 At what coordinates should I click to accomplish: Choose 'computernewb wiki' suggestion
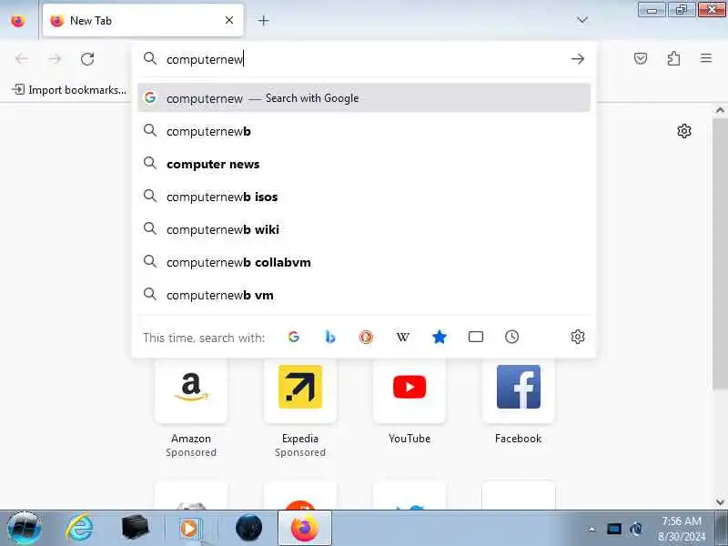coord(364,229)
